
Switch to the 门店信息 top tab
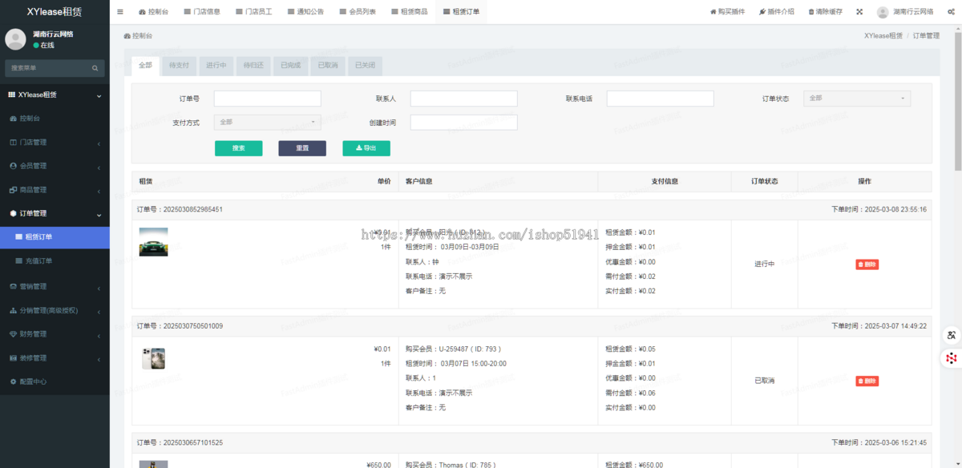[201, 12]
